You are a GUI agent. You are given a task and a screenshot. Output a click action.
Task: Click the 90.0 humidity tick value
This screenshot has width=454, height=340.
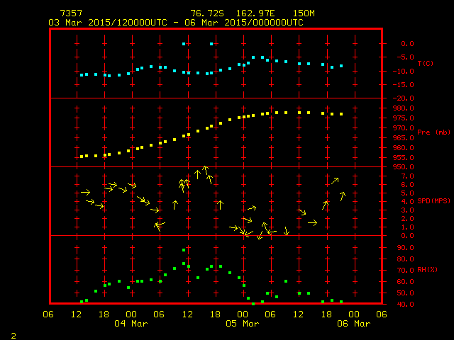[393, 248]
